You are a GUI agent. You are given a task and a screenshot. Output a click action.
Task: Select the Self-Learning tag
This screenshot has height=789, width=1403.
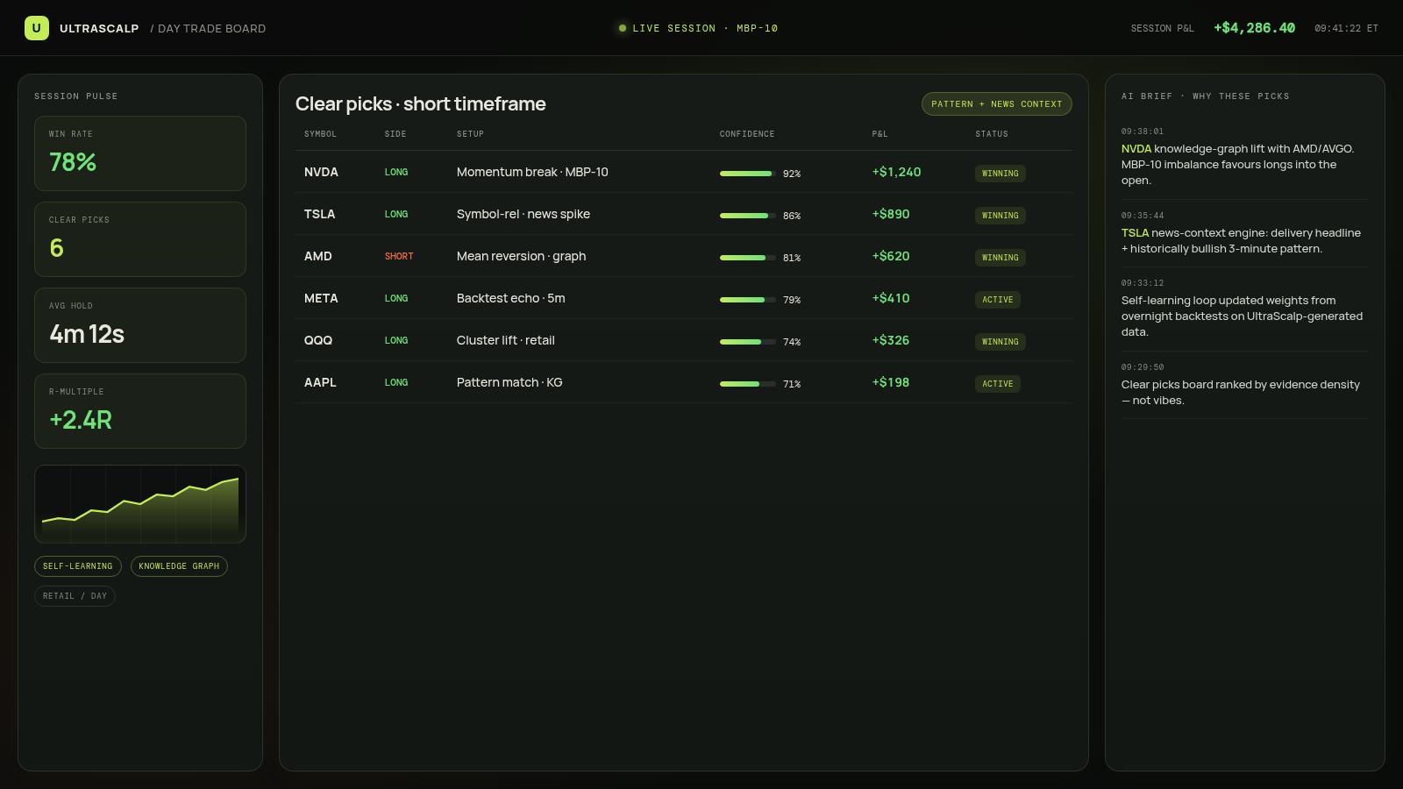click(x=78, y=566)
